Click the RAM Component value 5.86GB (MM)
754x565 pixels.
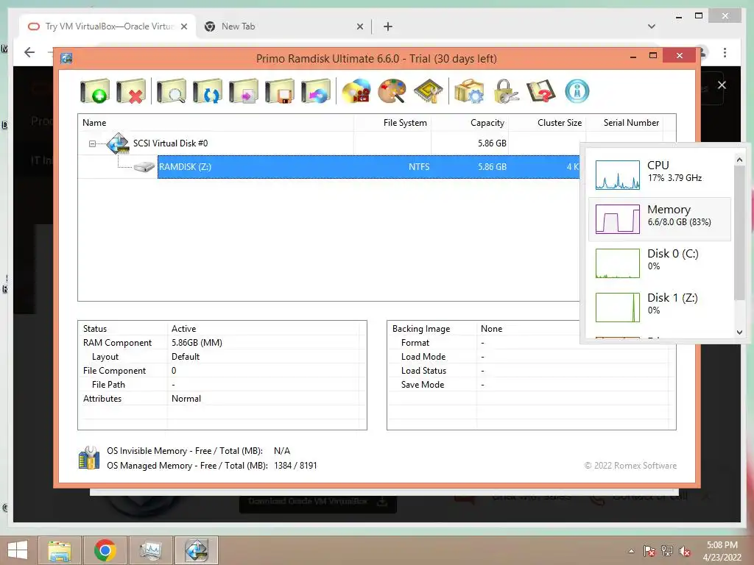(197, 343)
